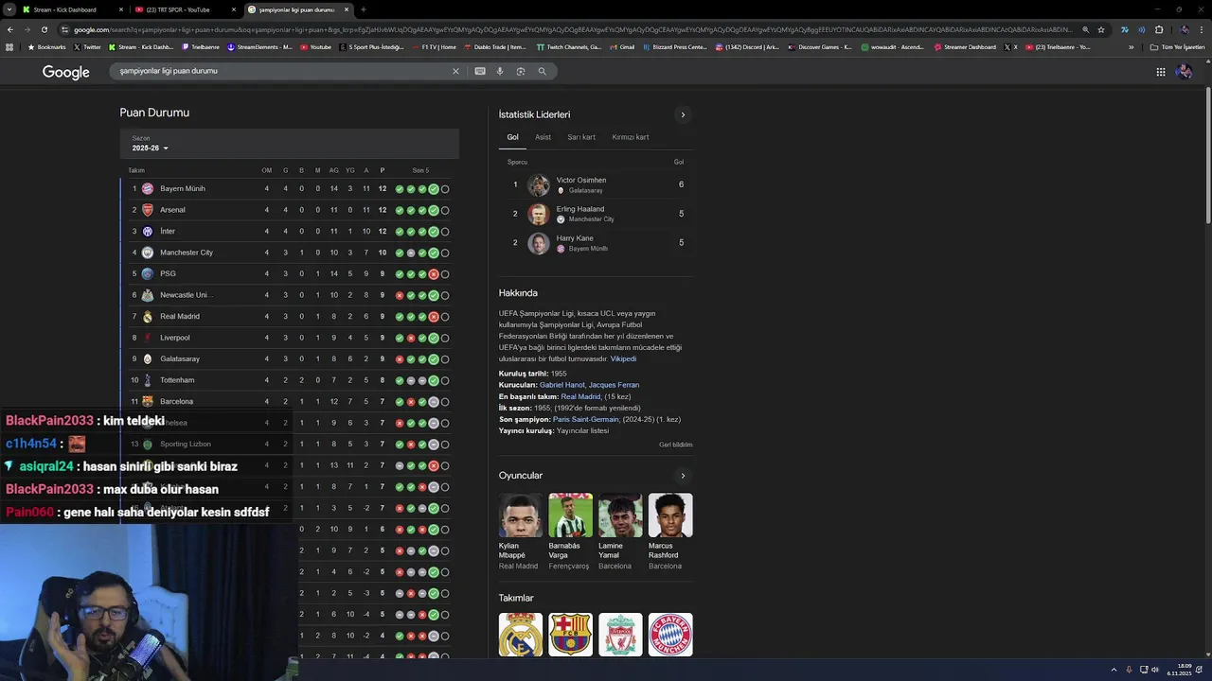
Task: Select the Liverpool logo under Takımlar
Action: coord(620,635)
